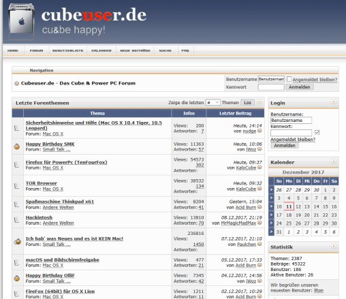This screenshot has height=299, width=346.
Task: Go to last post icon after iWoz 10:06
Action: (259, 149)
